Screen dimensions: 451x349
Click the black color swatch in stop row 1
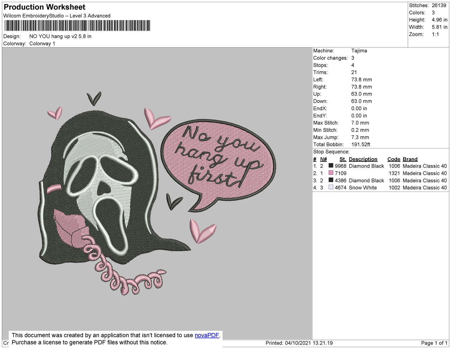tap(331, 166)
